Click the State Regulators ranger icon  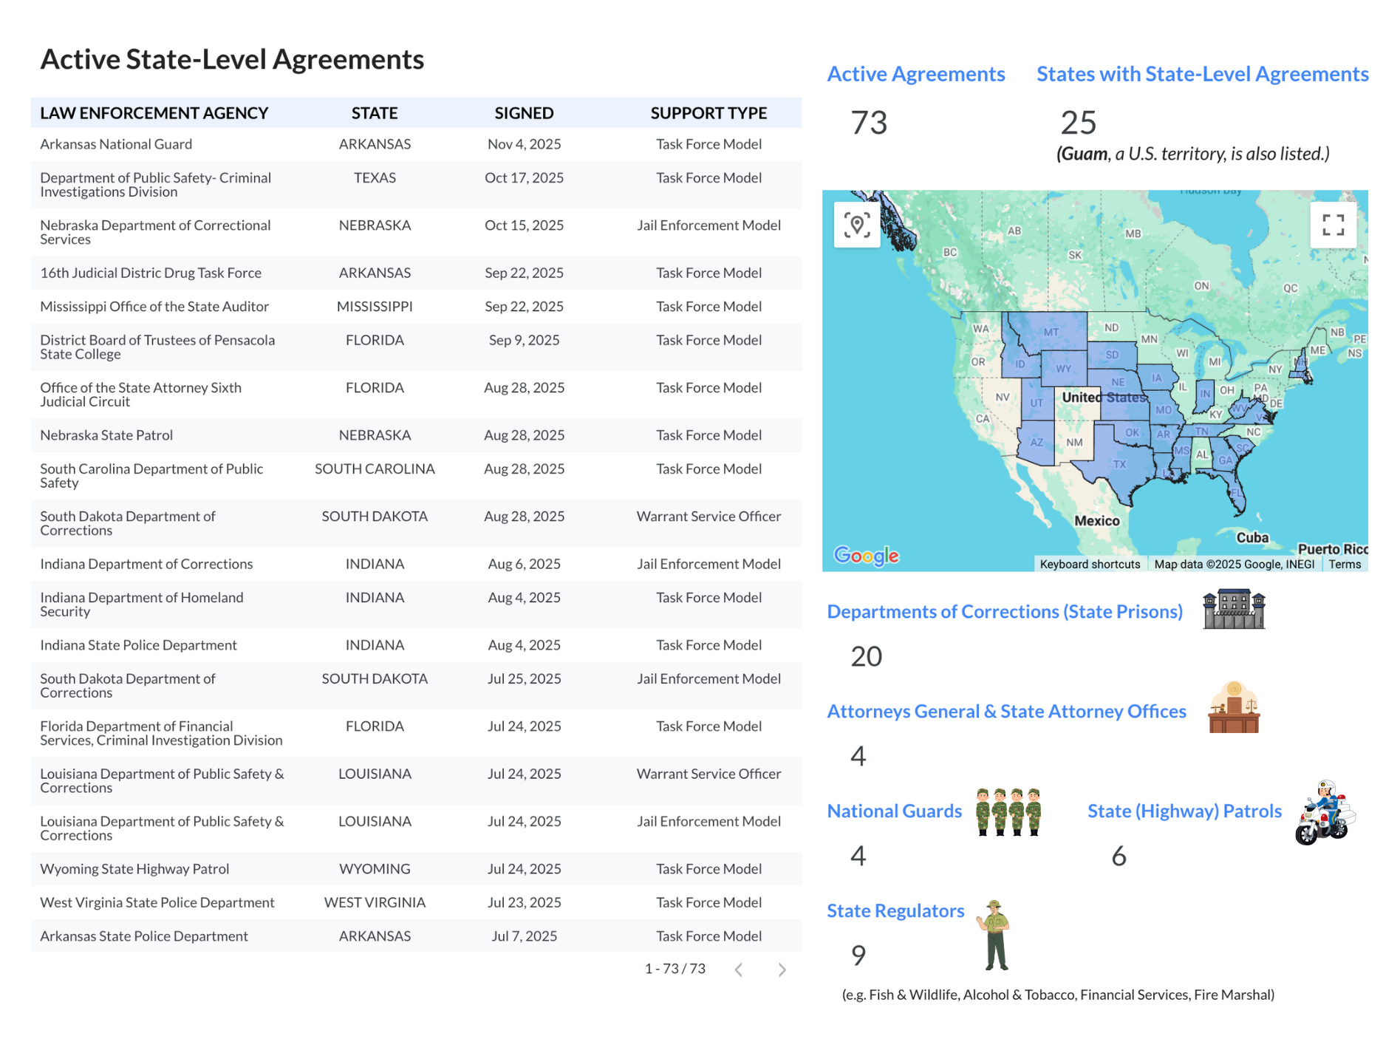[x=994, y=935]
